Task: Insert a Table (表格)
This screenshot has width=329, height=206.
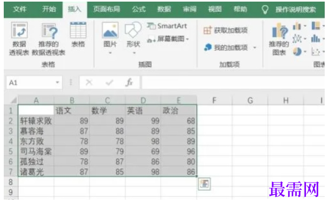Action: pos(78,35)
